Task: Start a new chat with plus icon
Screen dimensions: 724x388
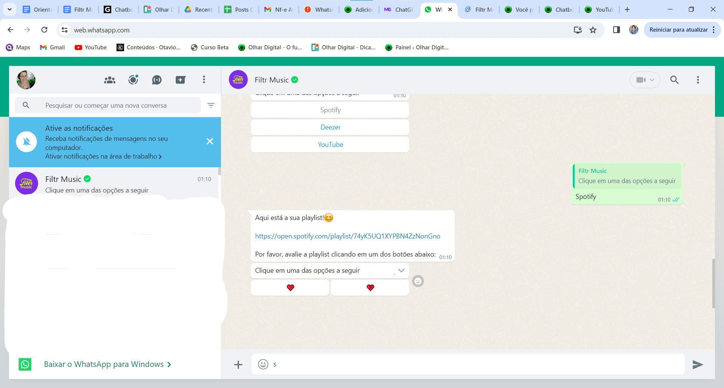Action: coord(180,80)
